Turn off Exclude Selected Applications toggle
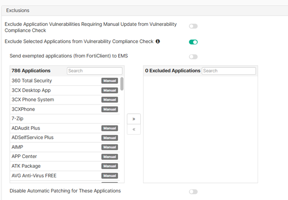This screenshot has height=200, width=288. click(193, 42)
